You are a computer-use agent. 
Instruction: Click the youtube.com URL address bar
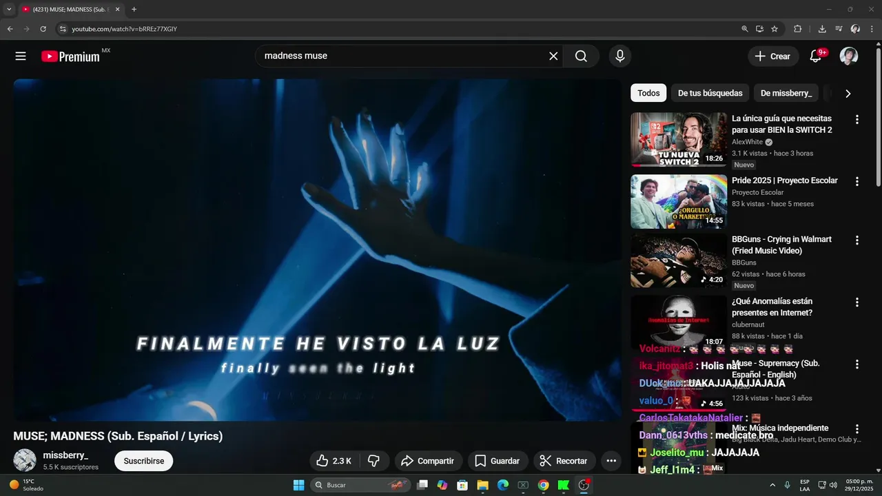pos(124,29)
